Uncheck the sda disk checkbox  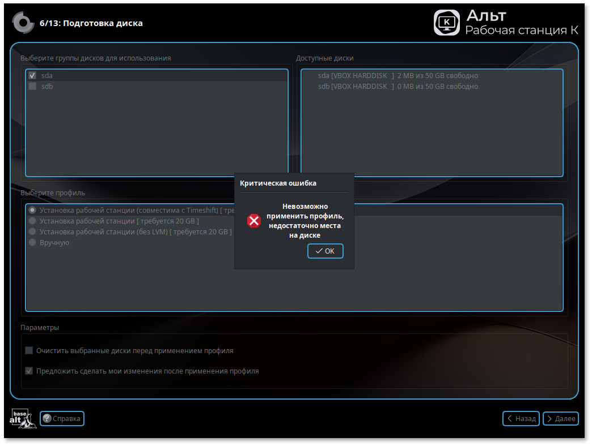pyautogui.click(x=32, y=75)
